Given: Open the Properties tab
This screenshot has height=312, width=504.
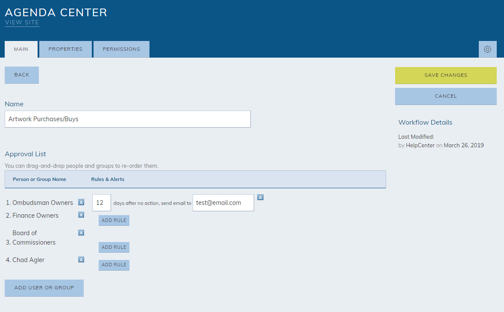Looking at the screenshot, I should (66, 49).
